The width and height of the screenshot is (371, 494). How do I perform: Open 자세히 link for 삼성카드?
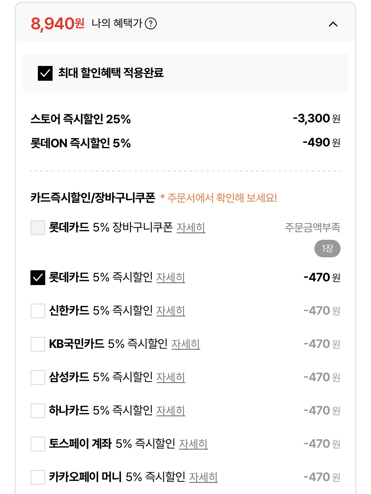click(171, 377)
